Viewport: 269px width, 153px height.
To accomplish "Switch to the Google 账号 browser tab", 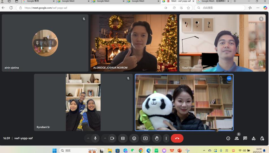I will (35, 1).
